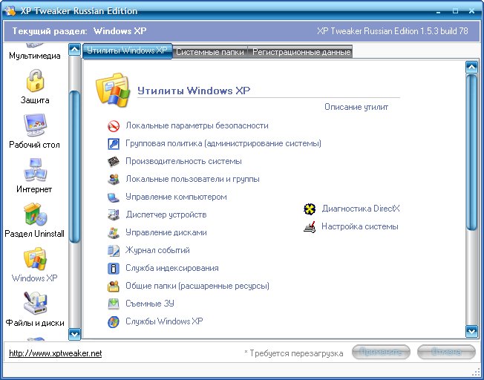Click the main panel scroll down arrow
This screenshot has height=380, width=484.
point(471,332)
